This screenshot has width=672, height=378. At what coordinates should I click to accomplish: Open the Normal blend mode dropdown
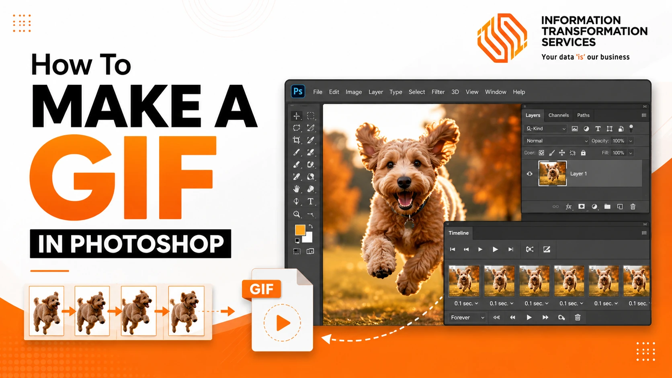(x=557, y=141)
